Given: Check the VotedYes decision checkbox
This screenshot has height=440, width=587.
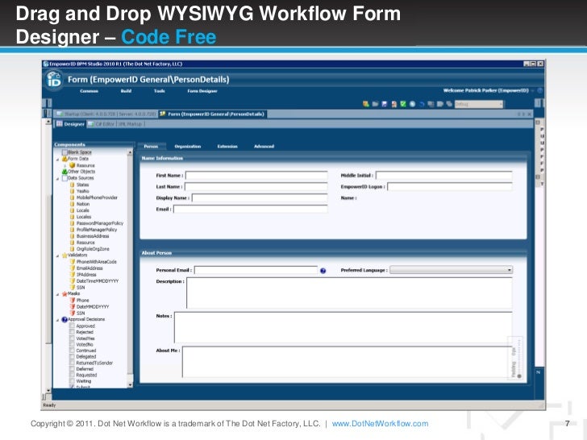Looking at the screenshot, I should tap(72, 338).
